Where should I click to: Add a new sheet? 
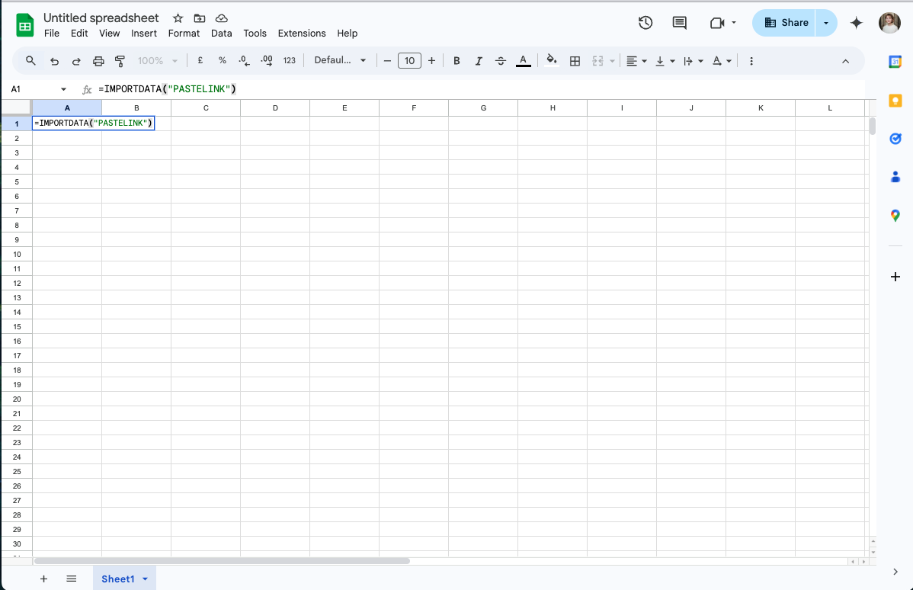[x=43, y=579]
